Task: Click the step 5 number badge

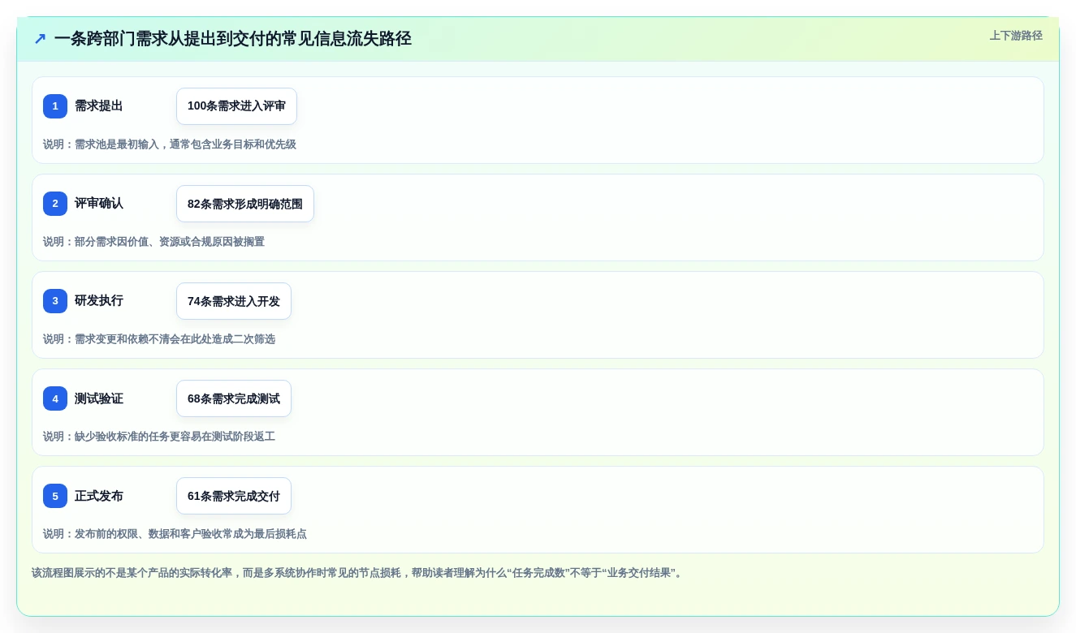Action: coord(55,496)
